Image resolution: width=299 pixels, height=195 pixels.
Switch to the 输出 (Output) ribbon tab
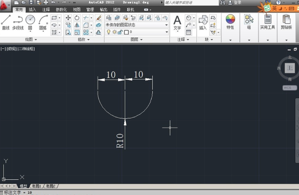[x=104, y=10]
